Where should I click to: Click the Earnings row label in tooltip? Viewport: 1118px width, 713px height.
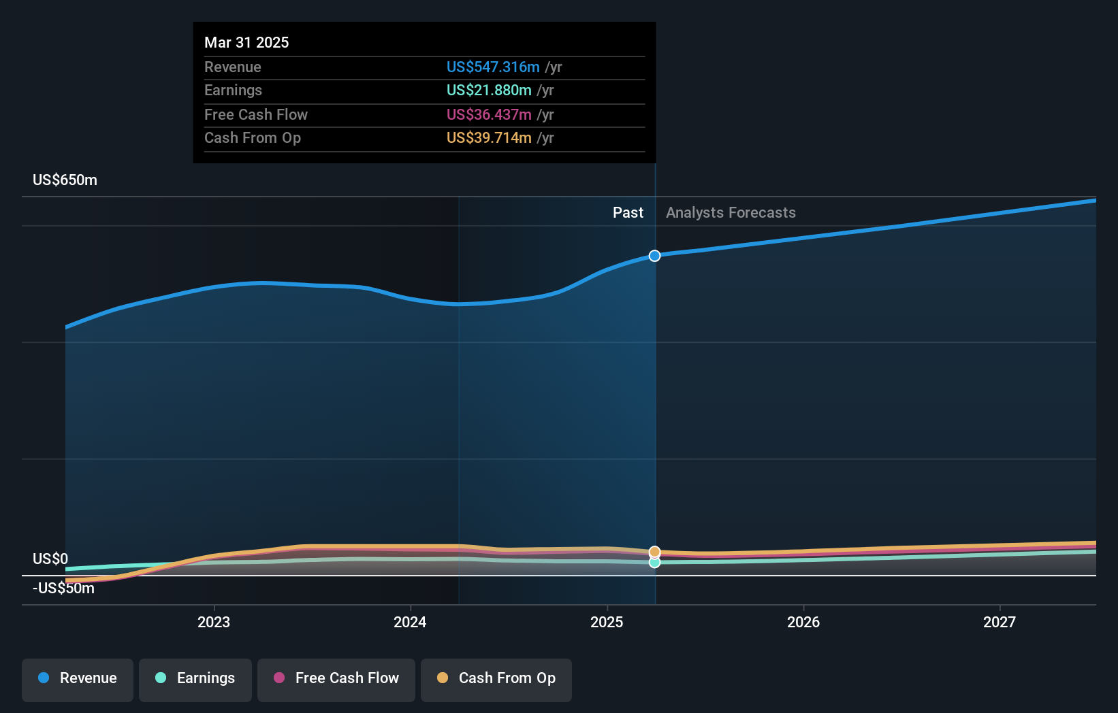coord(233,90)
